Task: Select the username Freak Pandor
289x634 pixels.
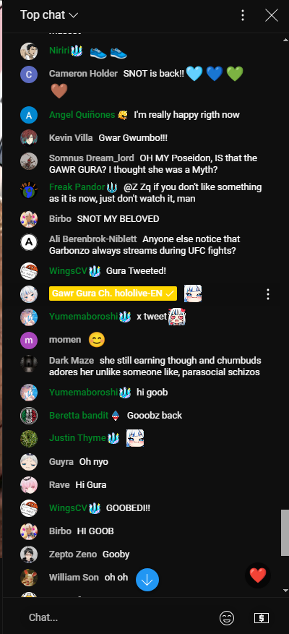Action: click(x=77, y=187)
